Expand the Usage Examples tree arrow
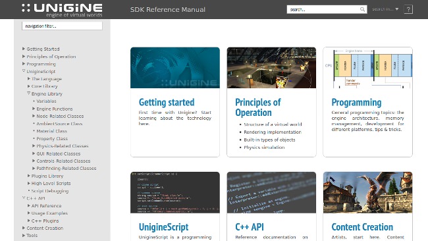The image size is (428, 241). pyautogui.click(x=29, y=213)
